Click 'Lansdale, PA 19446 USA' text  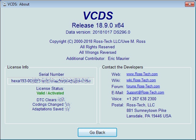point(149,116)
